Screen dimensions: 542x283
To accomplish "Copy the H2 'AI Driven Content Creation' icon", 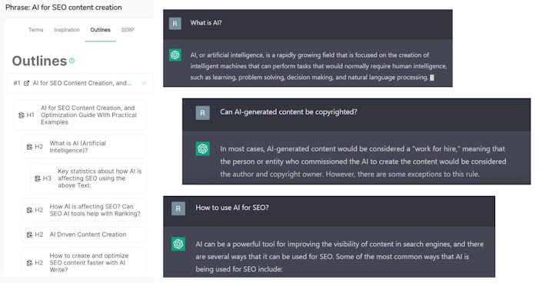I will point(30,235).
